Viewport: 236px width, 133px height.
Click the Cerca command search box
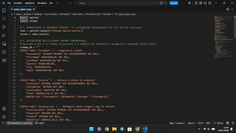pyautogui.click(x=118, y=3)
